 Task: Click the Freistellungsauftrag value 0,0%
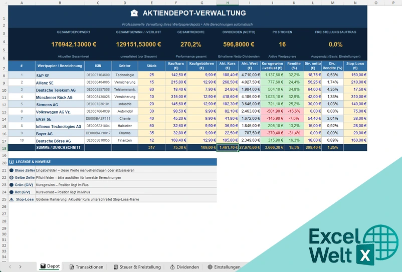tap(336, 44)
